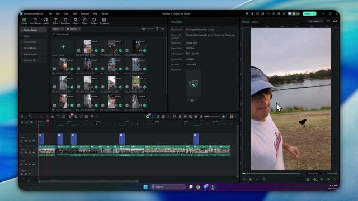Viewport: 358px width, 201px height.
Task: Click the redo icon in timeline toolbar
Action: (42, 117)
